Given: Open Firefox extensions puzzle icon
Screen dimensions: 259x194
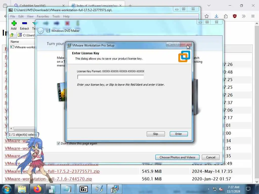Looking at the screenshot, I should pos(226,16).
